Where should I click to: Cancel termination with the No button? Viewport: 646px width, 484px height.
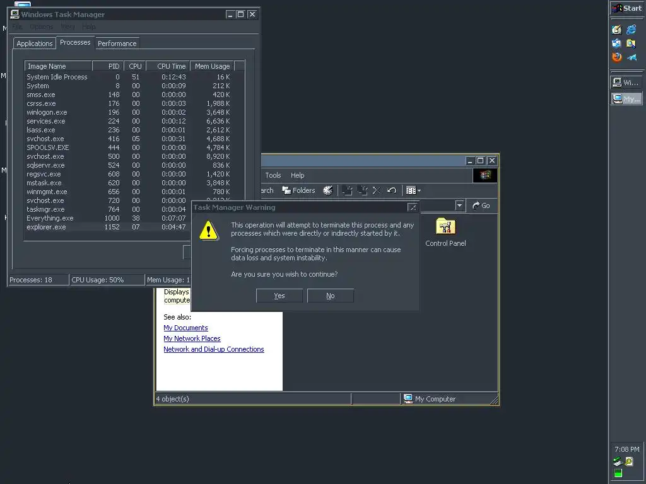[x=331, y=296]
